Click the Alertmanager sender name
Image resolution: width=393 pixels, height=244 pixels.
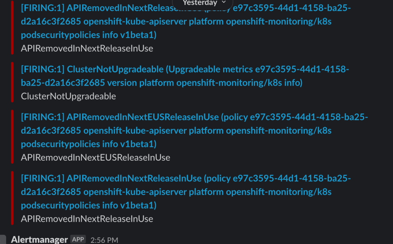point(40,239)
